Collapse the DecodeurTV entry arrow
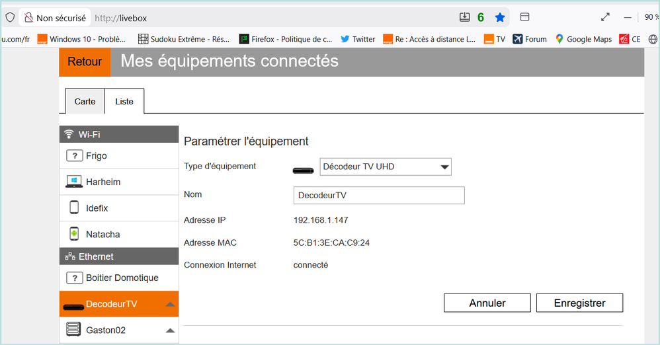The image size is (660, 345). pos(170,305)
